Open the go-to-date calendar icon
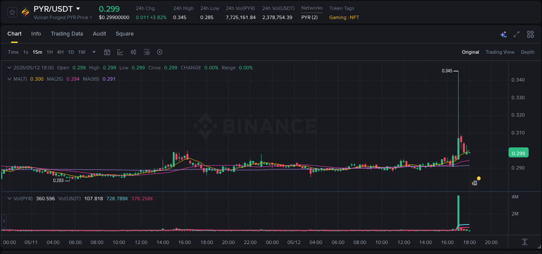This screenshot has height=254, width=542. click(x=107, y=52)
